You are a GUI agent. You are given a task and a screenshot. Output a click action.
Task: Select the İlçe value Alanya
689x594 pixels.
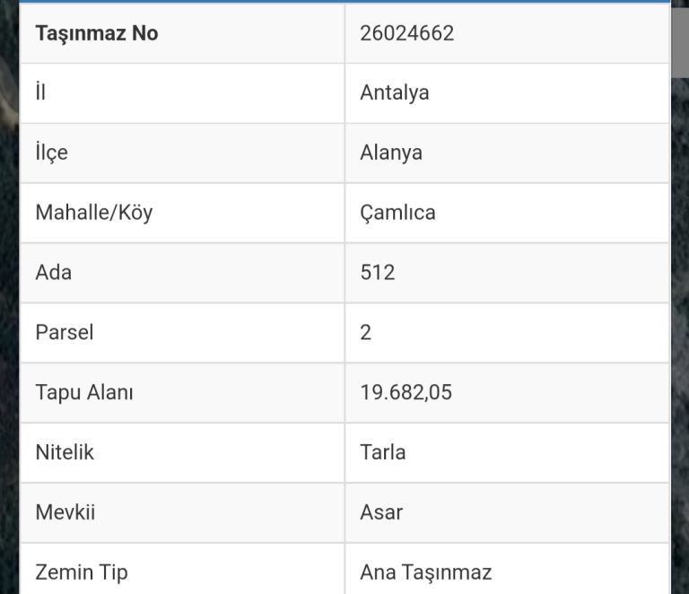tap(391, 153)
